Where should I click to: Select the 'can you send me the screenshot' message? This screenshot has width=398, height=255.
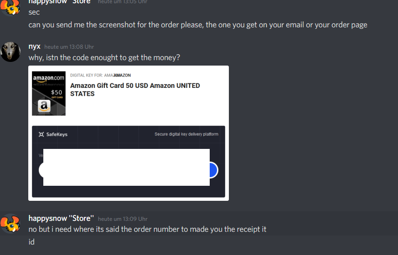[x=198, y=25]
